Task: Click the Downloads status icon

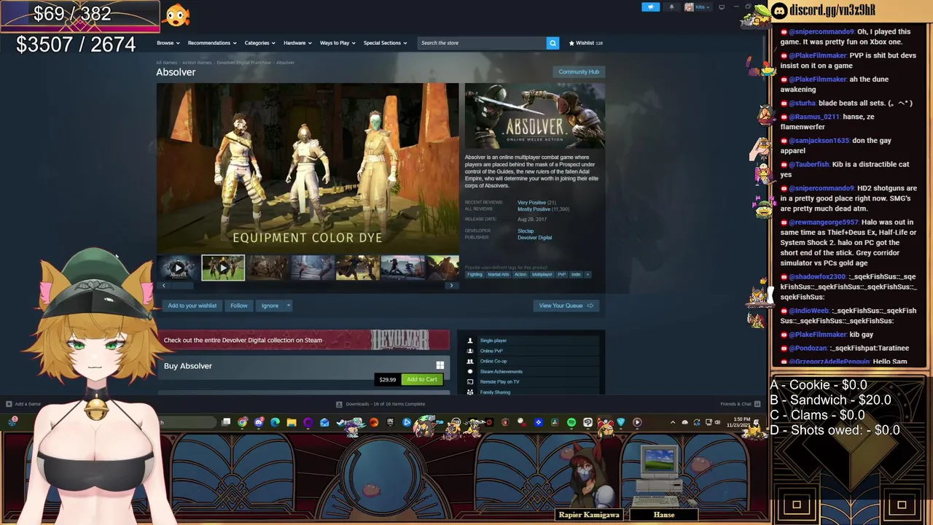Action: click(x=339, y=404)
